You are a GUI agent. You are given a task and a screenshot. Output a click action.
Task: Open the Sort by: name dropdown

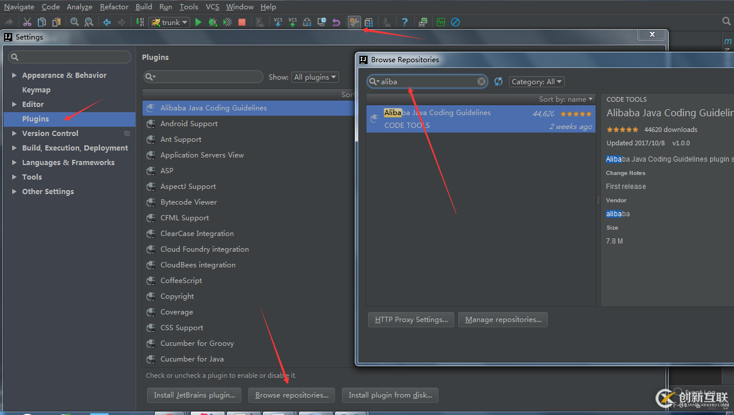[566, 99]
